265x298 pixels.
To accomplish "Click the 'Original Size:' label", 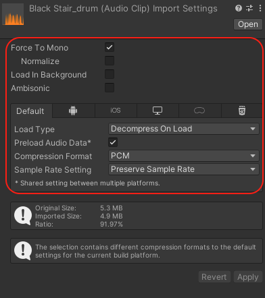I will (55, 208).
